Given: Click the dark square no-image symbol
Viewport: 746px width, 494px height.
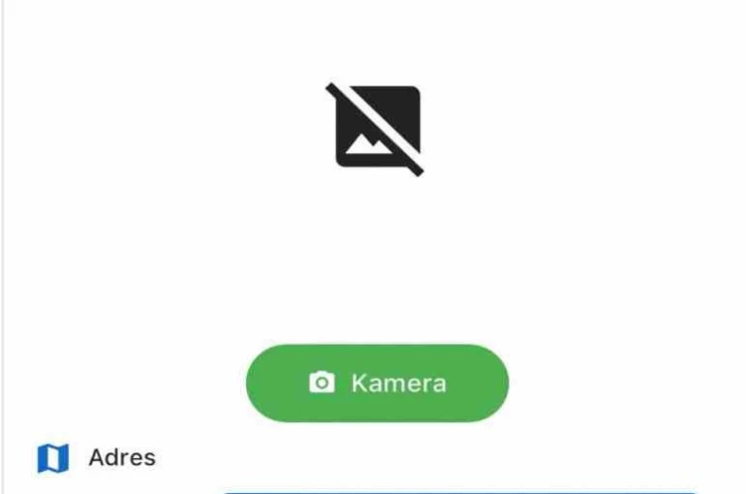Looking at the screenshot, I should [x=375, y=130].
